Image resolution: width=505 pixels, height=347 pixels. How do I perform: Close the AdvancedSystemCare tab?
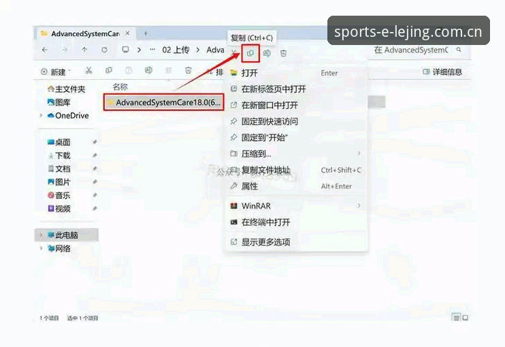tap(127, 33)
